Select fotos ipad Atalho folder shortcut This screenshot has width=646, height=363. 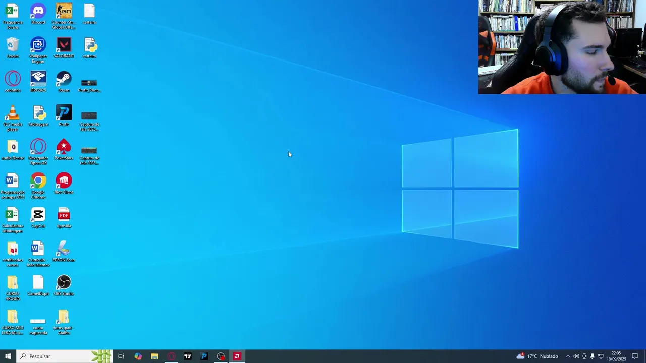[64, 322]
